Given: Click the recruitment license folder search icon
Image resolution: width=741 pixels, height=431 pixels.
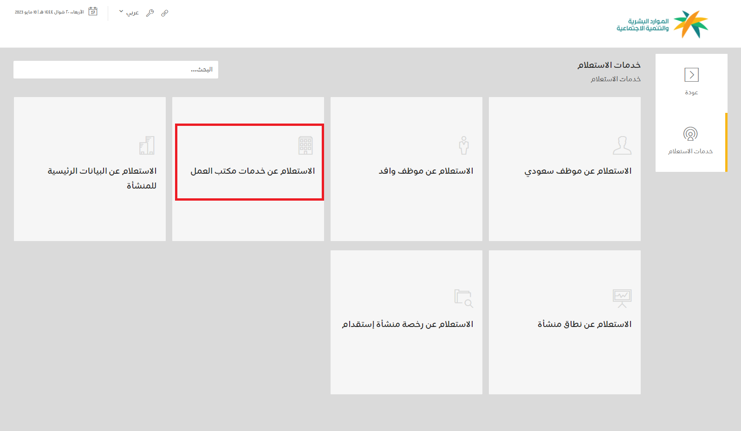Looking at the screenshot, I should click(x=464, y=299).
